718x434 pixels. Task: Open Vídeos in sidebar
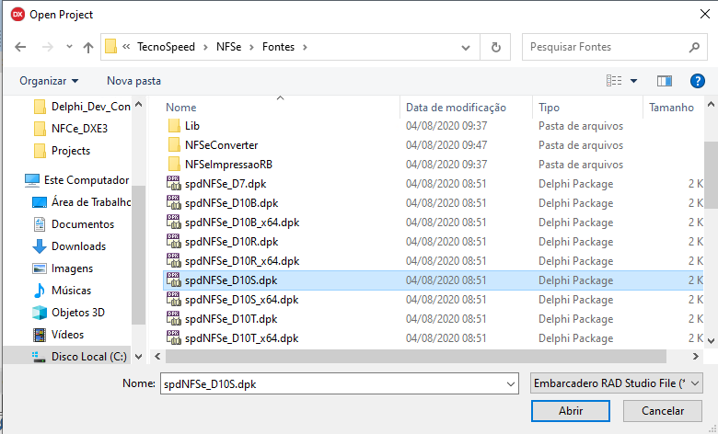(58, 335)
